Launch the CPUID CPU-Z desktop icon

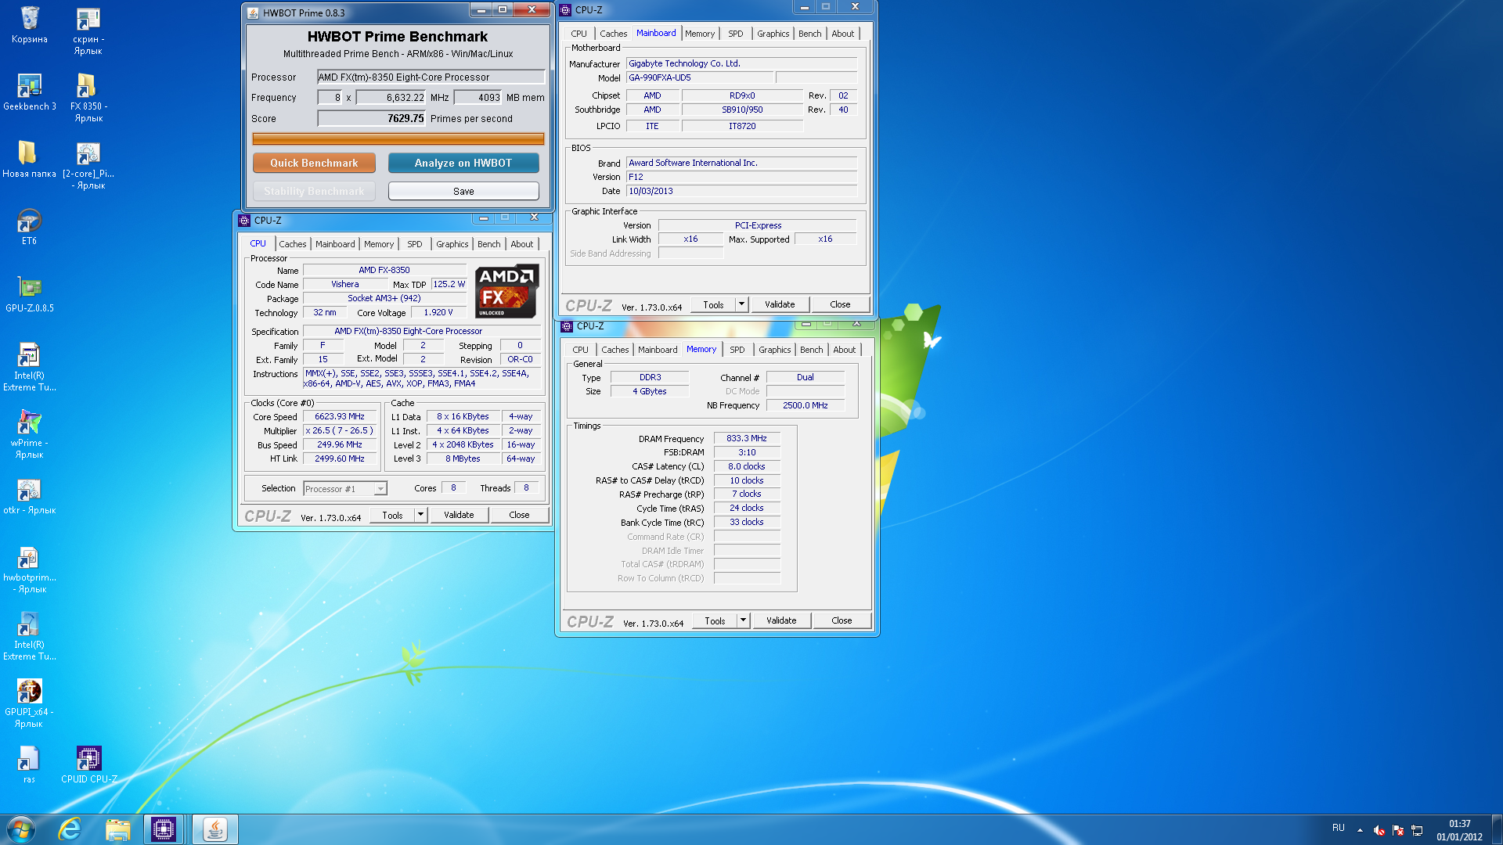88,764
